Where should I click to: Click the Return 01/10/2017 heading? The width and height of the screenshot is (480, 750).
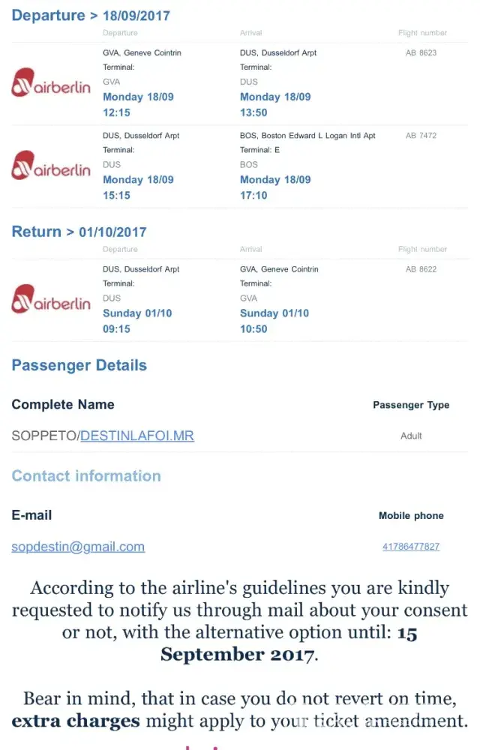(x=79, y=232)
